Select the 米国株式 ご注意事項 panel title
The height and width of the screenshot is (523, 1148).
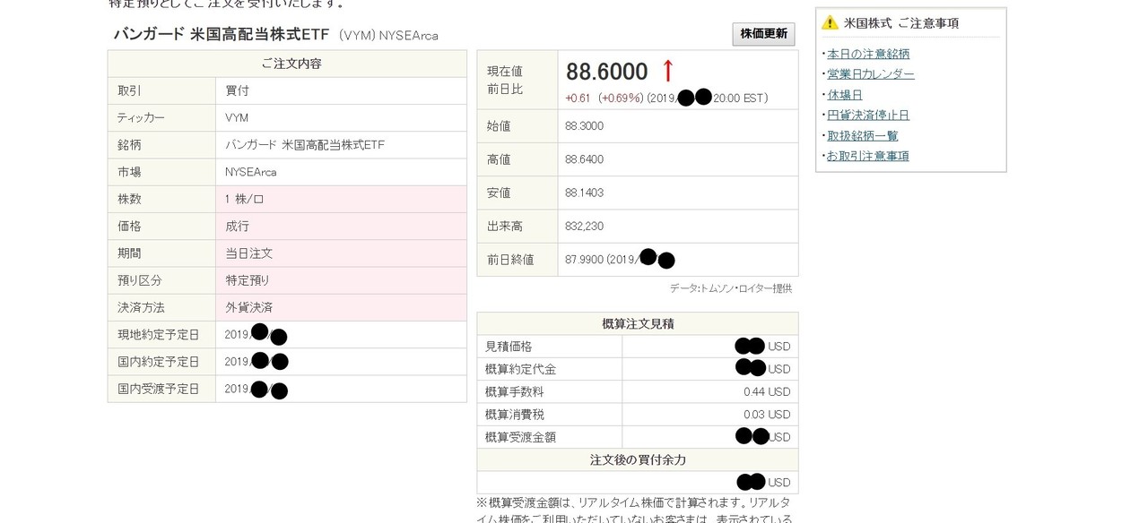[x=901, y=22]
